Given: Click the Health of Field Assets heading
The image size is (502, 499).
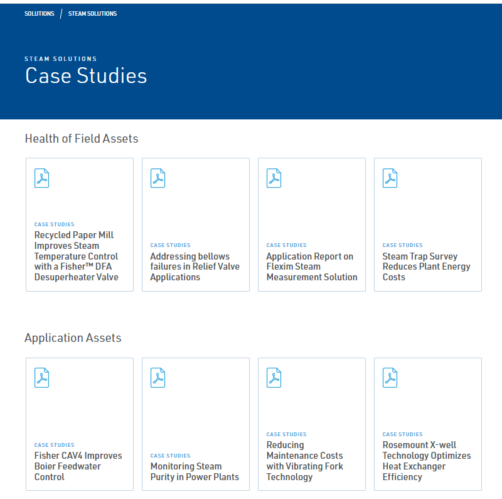Looking at the screenshot, I should pos(80,139).
